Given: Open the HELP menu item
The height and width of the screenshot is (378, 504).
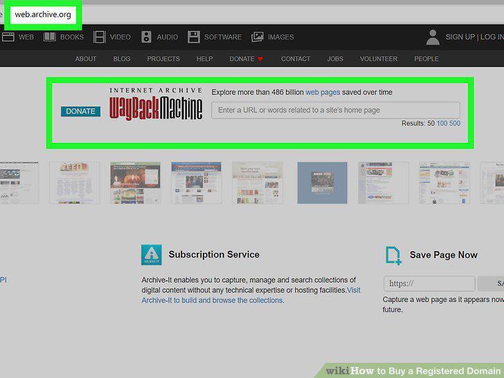Looking at the screenshot, I should coord(205,59).
